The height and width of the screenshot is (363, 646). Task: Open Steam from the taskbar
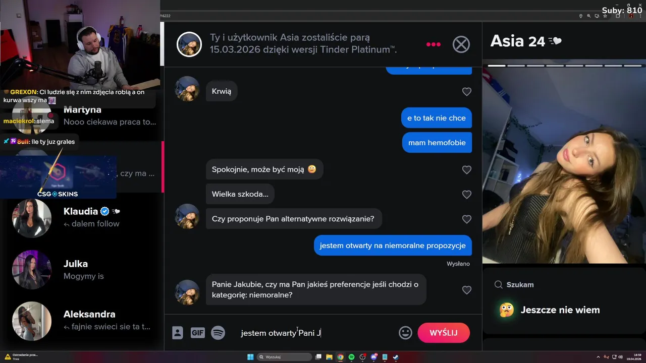(x=396, y=357)
